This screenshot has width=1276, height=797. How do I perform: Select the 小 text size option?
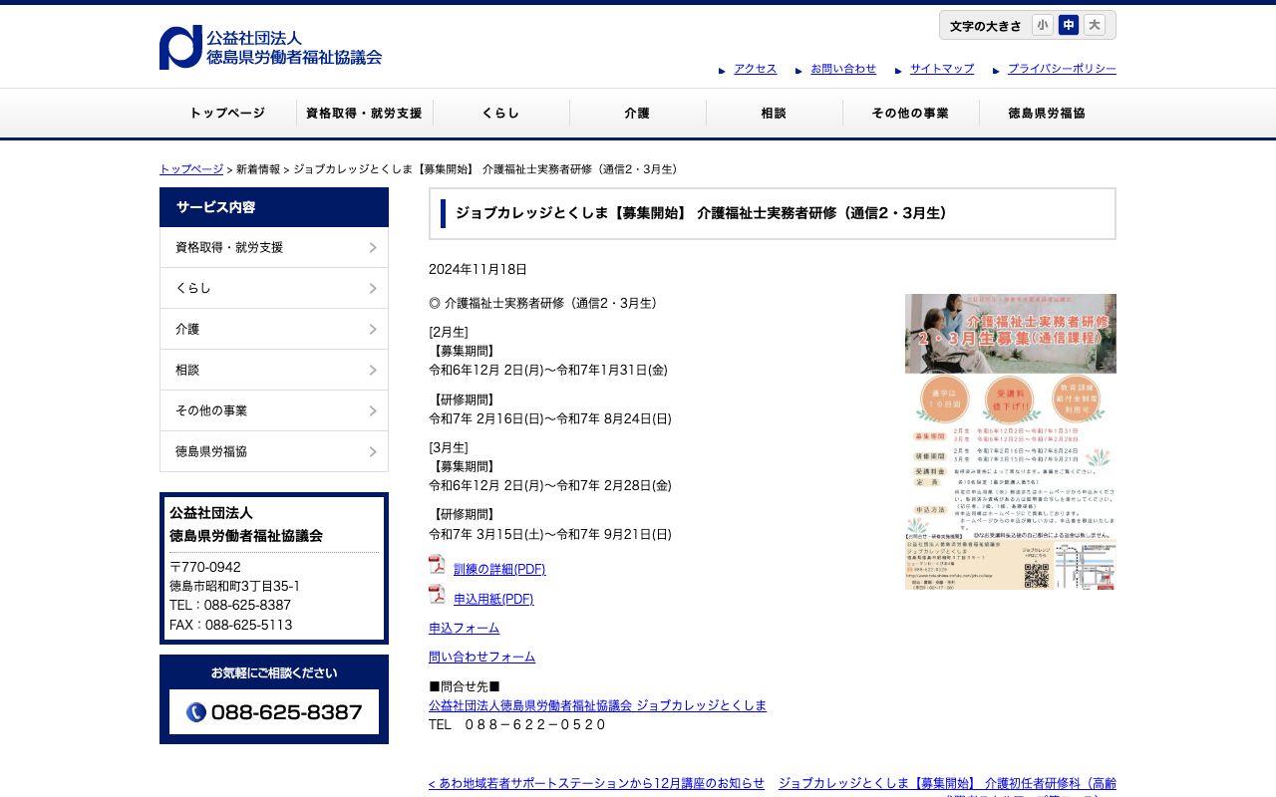(1043, 25)
